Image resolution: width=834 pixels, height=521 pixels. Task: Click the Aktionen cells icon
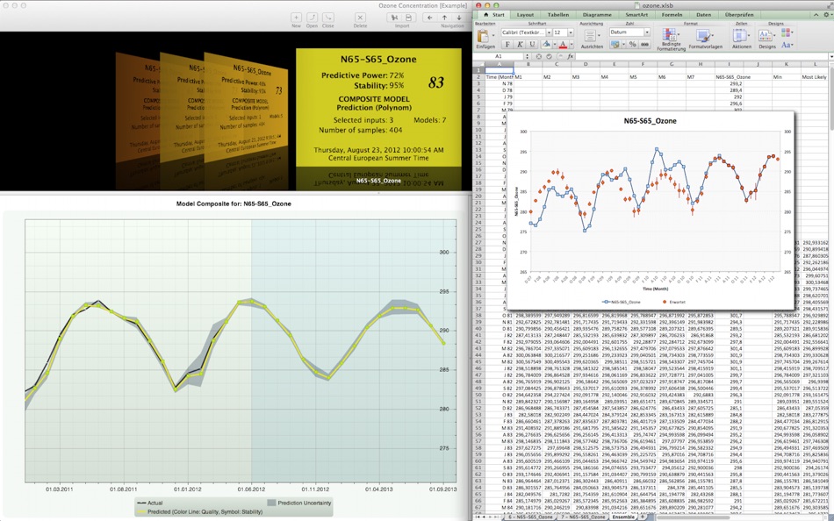tap(739, 36)
